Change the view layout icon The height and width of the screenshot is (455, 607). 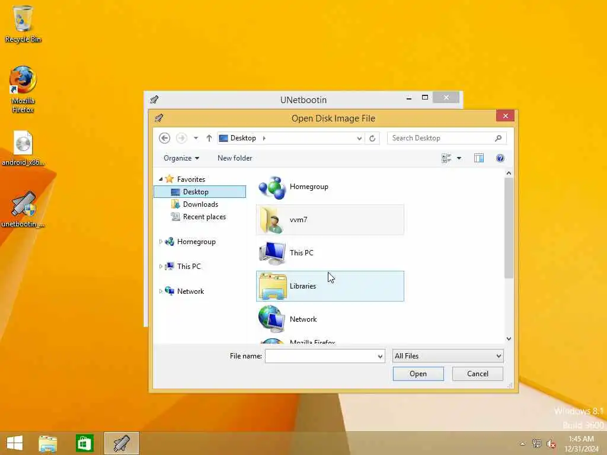[x=446, y=158]
